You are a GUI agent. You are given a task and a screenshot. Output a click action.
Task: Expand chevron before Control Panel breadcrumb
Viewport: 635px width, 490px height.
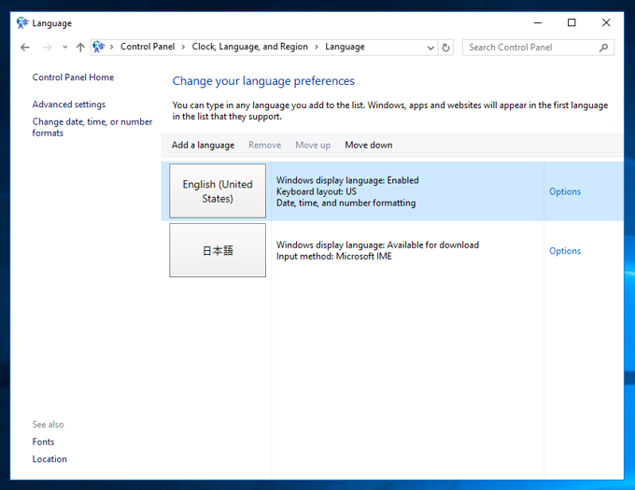point(112,47)
